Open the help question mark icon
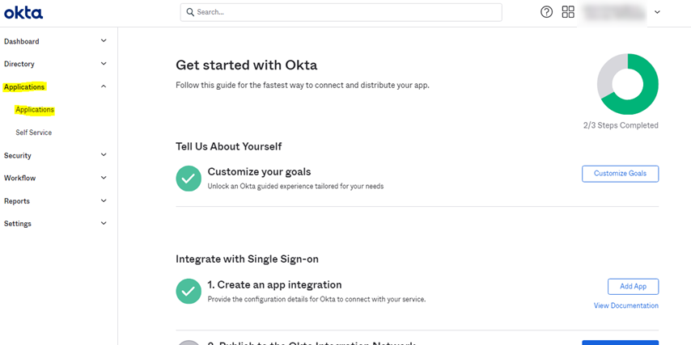Viewport: 691px width, 345px height. click(547, 12)
